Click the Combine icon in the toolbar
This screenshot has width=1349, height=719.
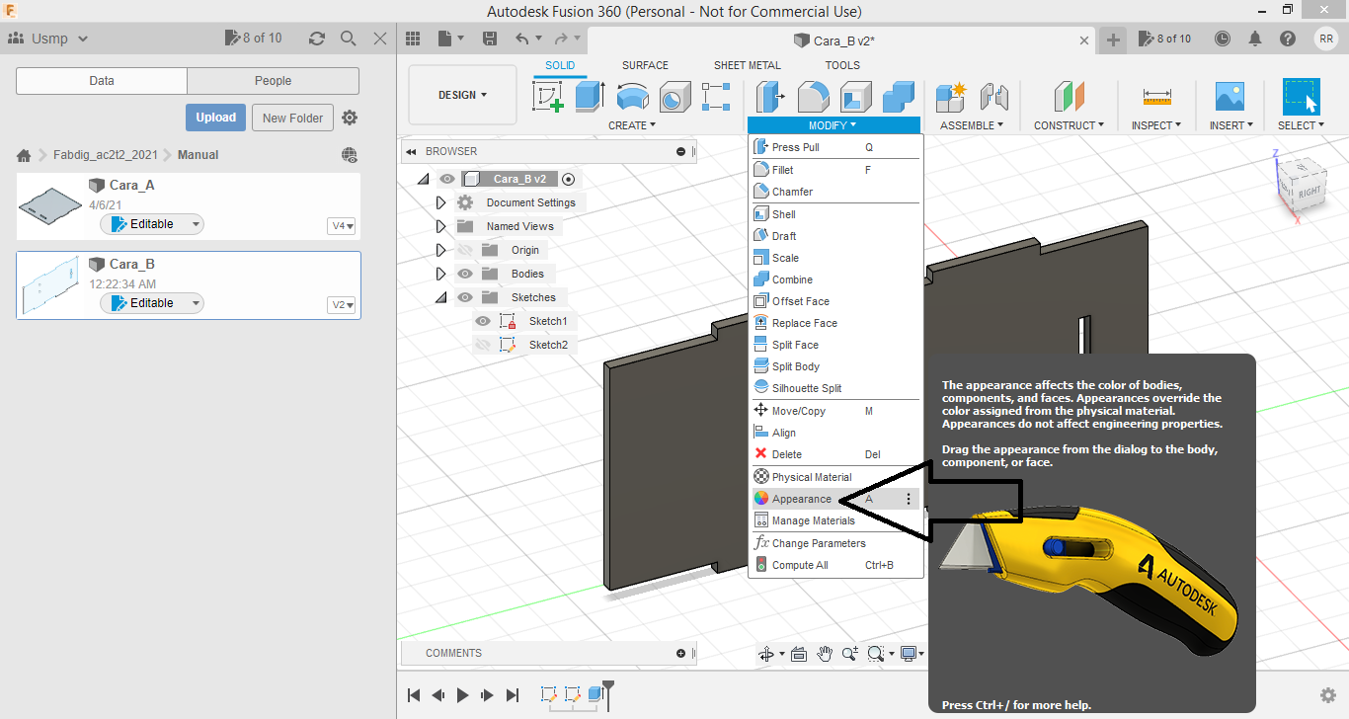[898, 97]
